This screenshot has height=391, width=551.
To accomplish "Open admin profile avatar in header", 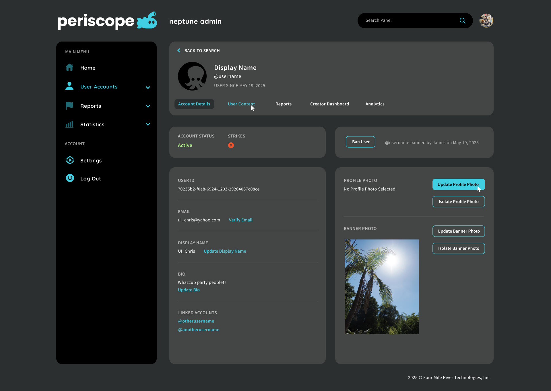I will (x=486, y=21).
